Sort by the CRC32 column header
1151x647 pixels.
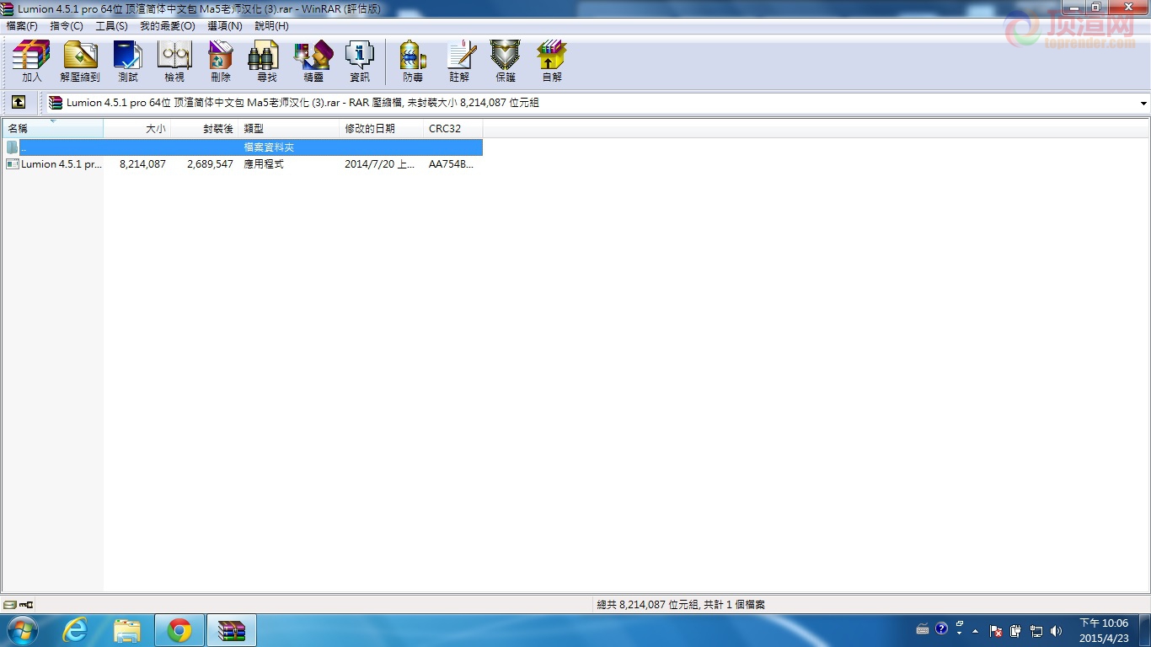click(453, 129)
